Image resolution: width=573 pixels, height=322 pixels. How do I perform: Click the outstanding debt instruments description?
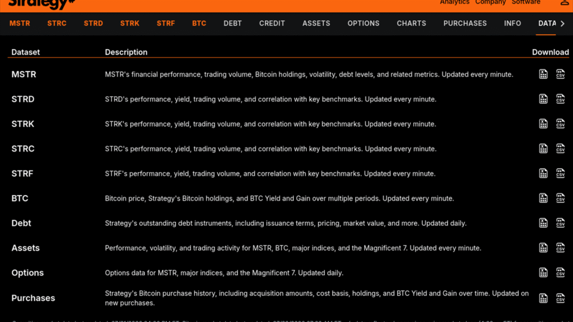pos(286,223)
